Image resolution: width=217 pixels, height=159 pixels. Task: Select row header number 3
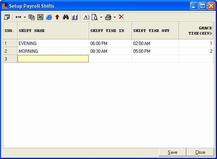tap(10, 59)
